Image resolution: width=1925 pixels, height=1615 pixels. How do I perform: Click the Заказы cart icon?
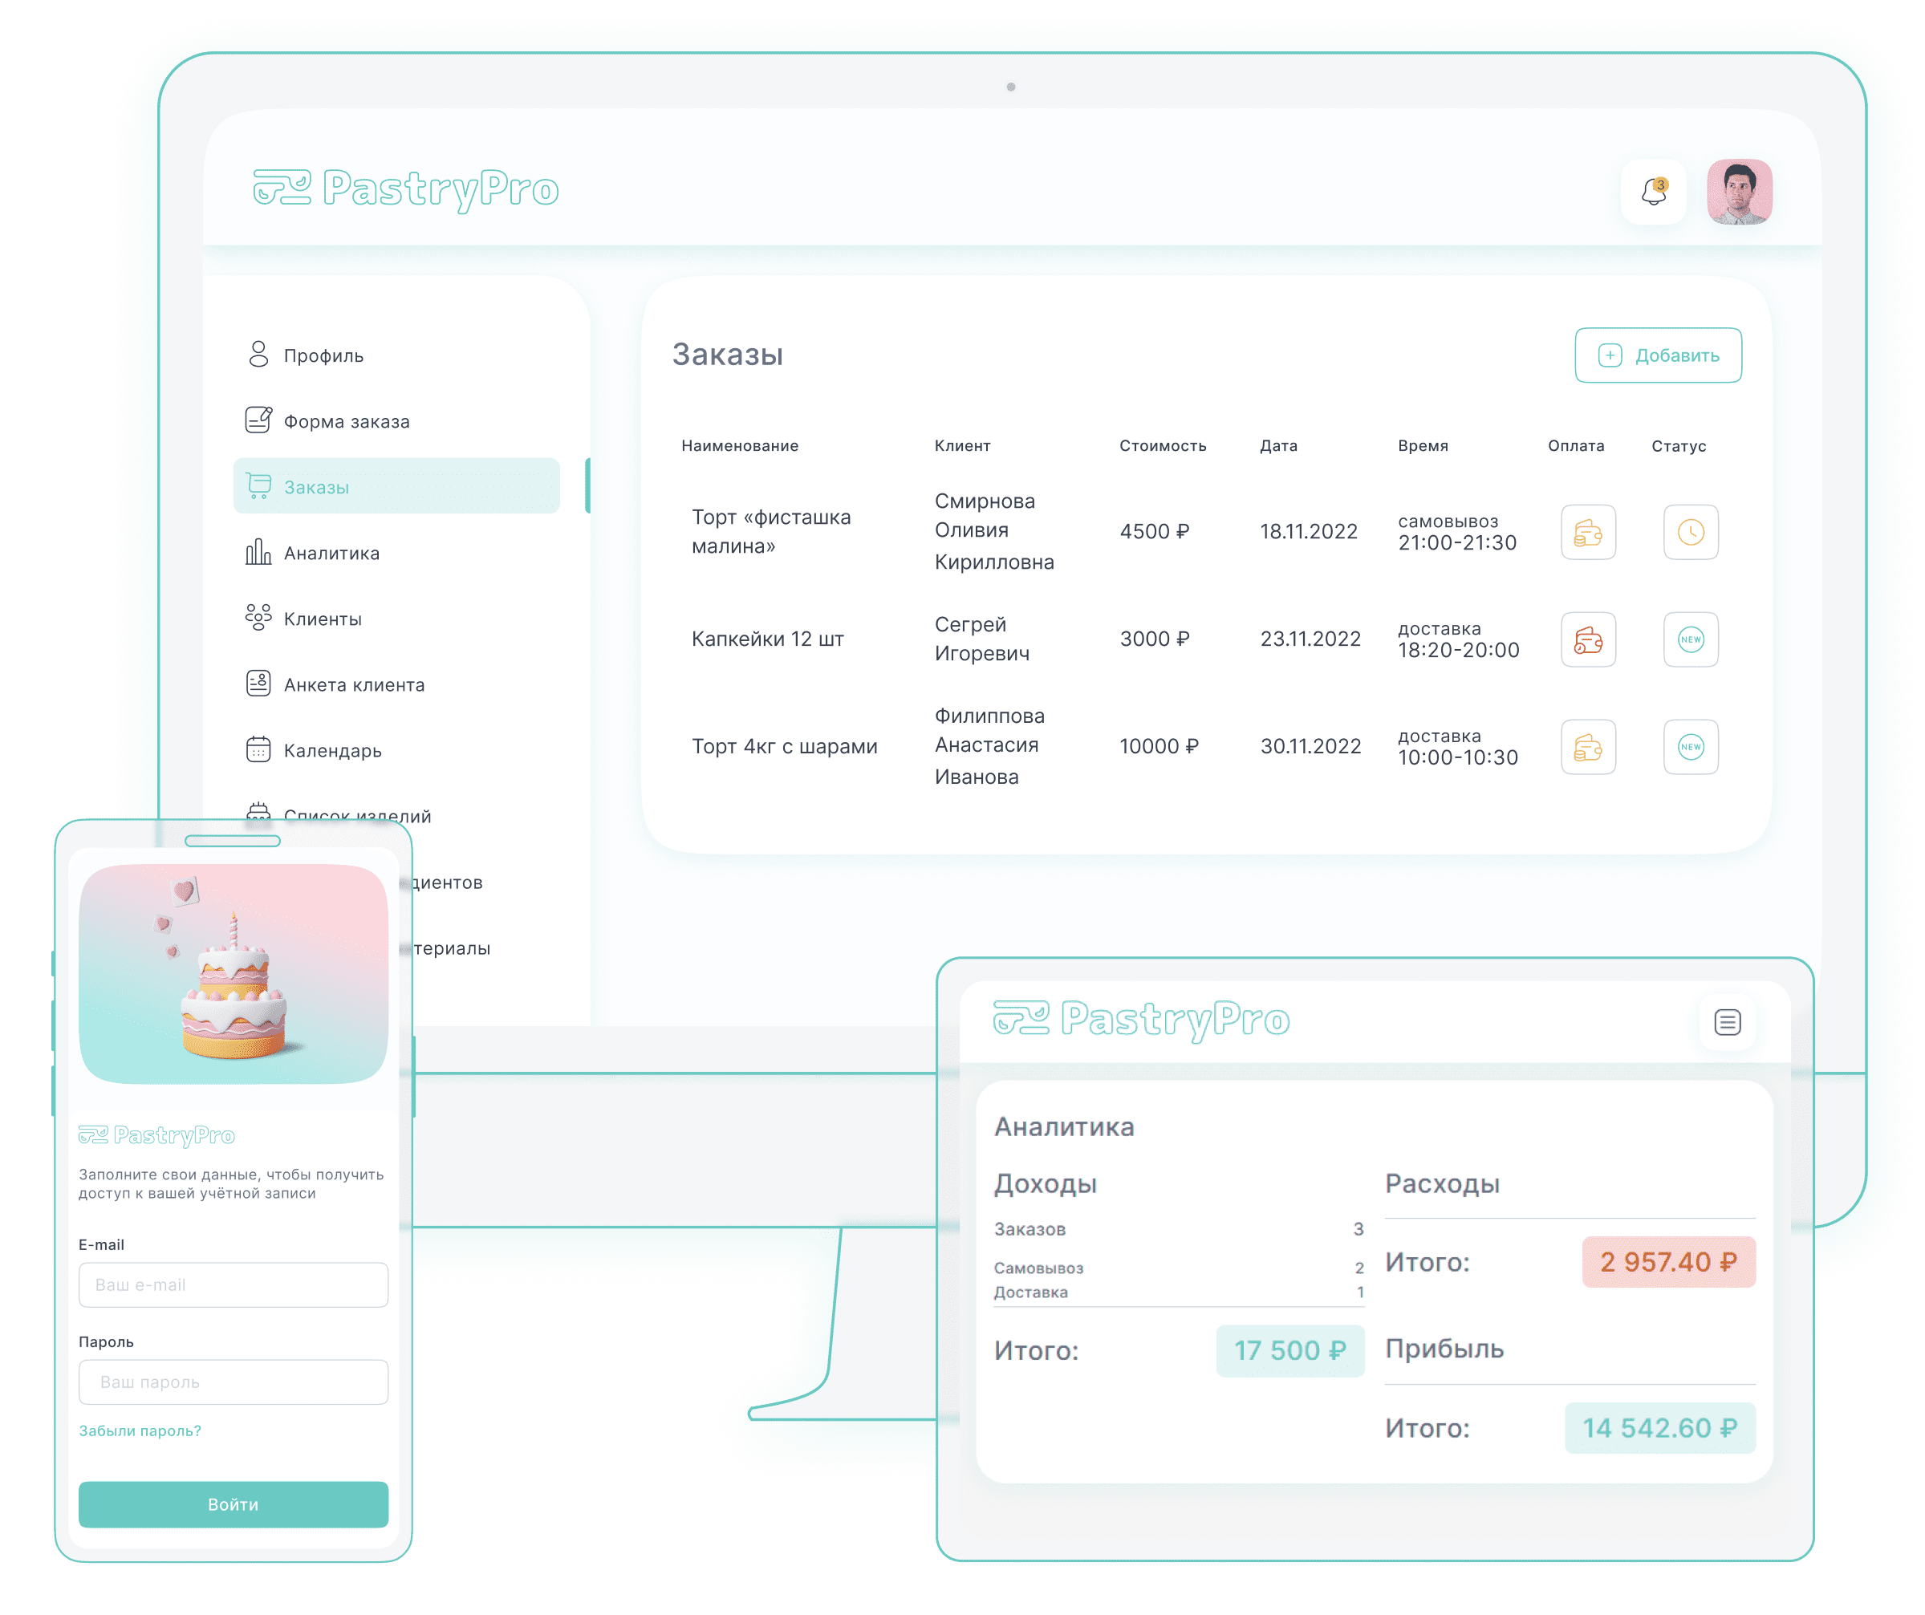(258, 485)
